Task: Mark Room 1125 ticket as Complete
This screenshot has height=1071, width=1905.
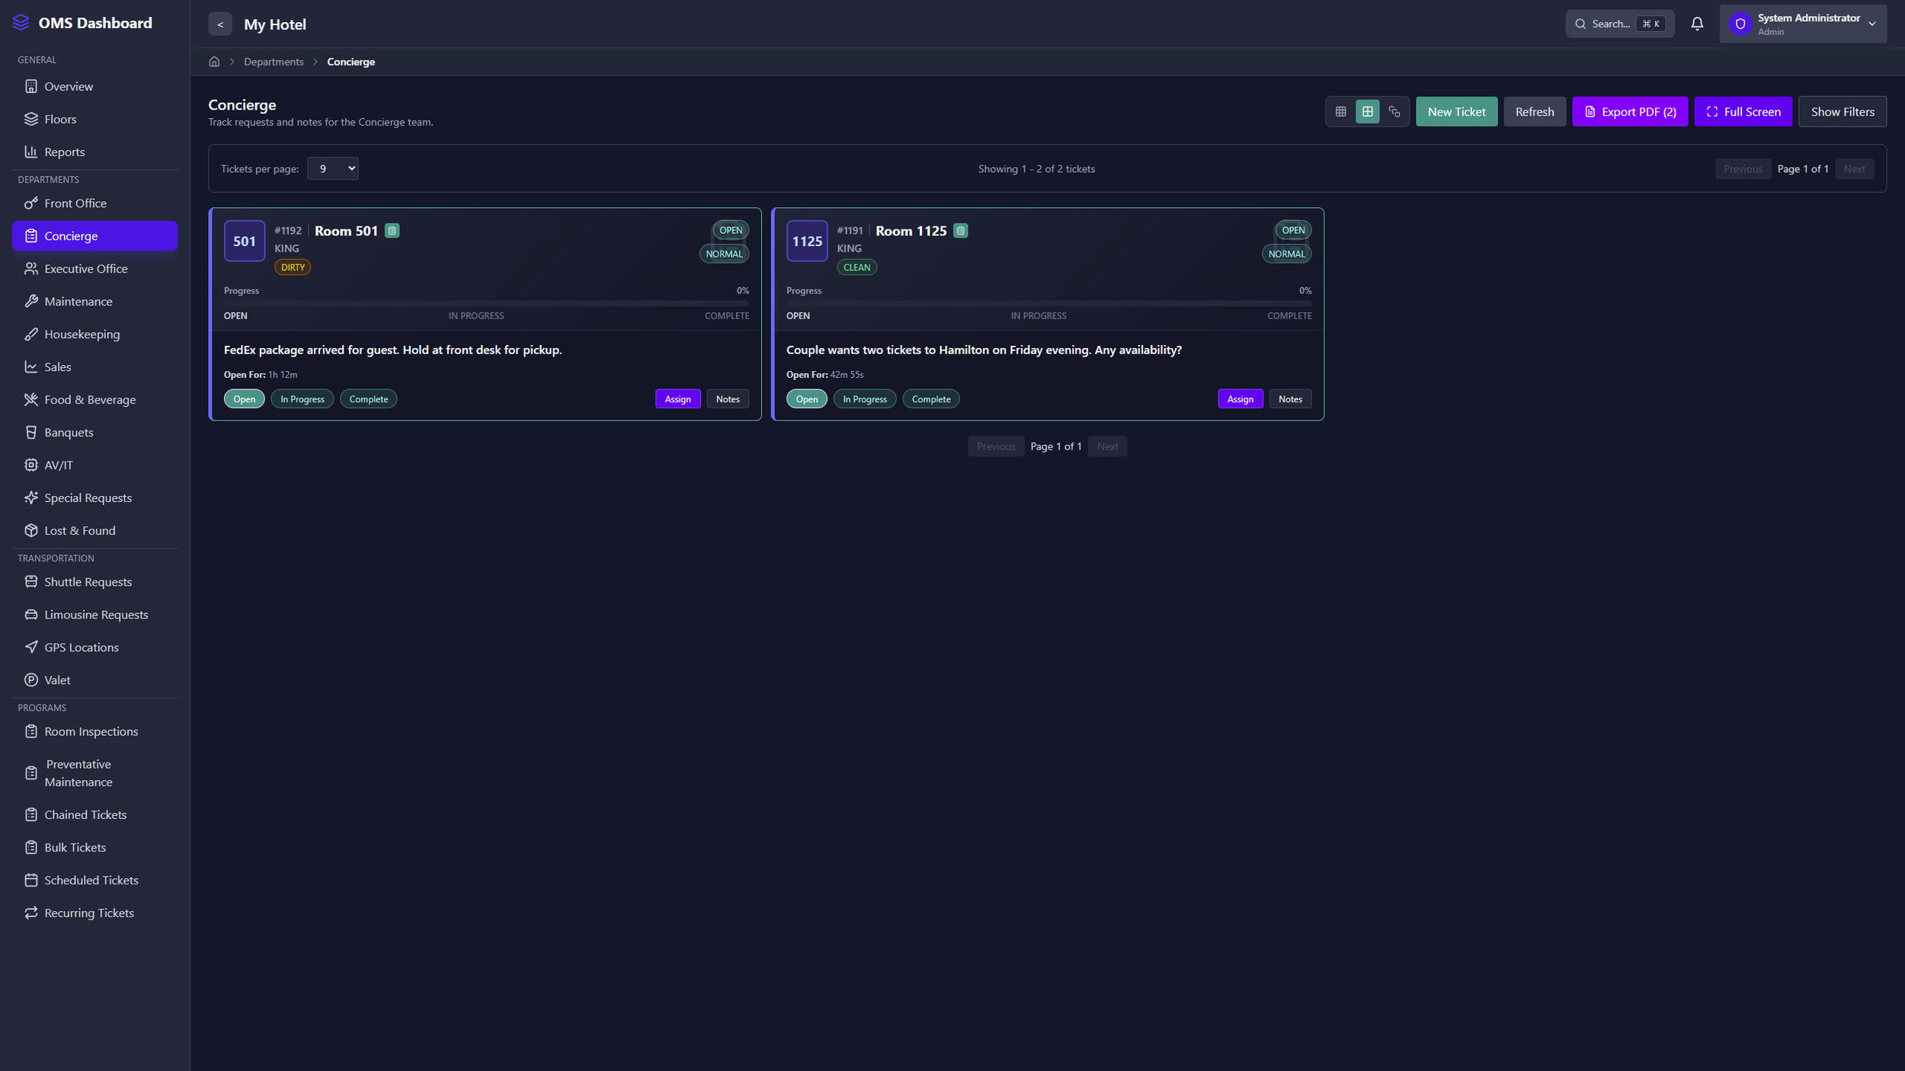Action: pos(930,399)
